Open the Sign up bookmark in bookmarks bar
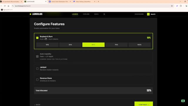 pos(7,10)
